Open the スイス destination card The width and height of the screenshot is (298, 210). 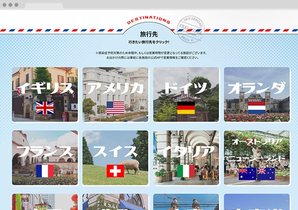pos(115,157)
